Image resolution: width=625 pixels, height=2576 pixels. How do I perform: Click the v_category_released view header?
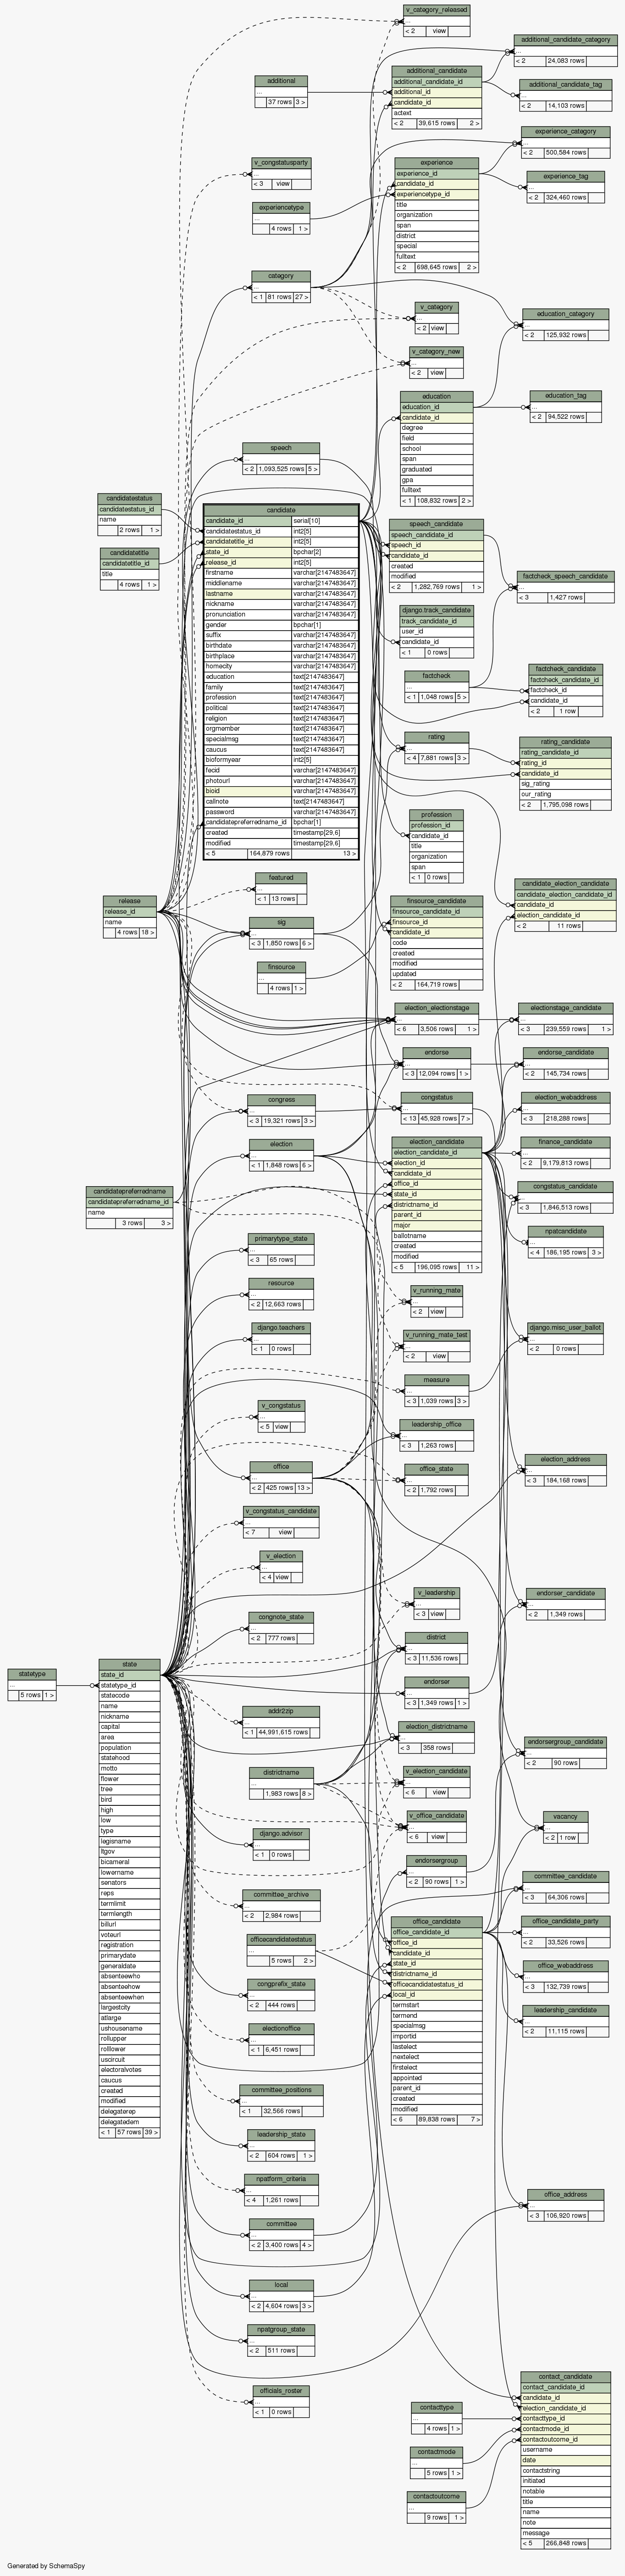click(x=436, y=9)
